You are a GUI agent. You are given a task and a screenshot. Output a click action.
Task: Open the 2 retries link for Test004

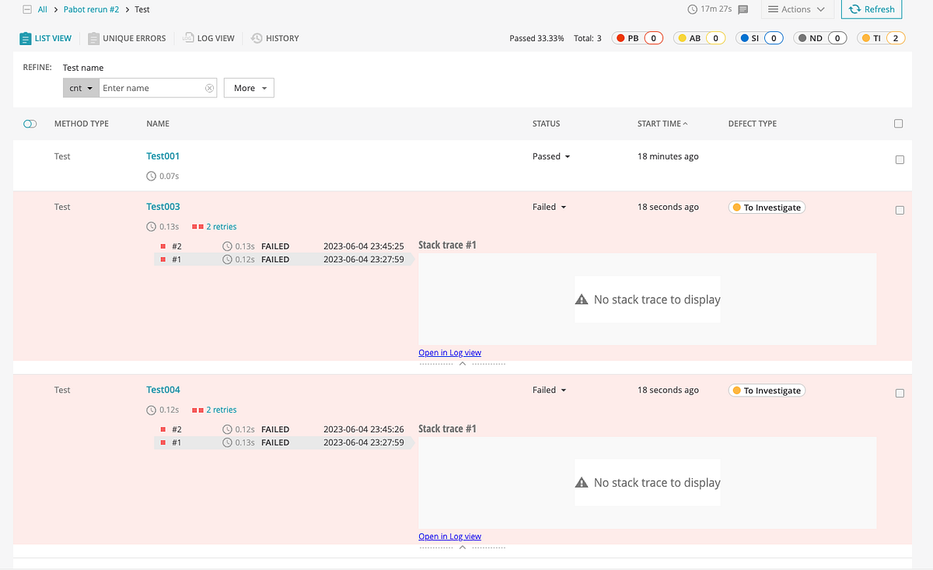point(222,409)
